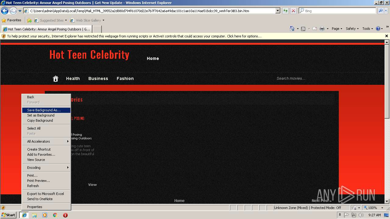Select the Hot Teen Celebrity browser tab

coord(46,29)
